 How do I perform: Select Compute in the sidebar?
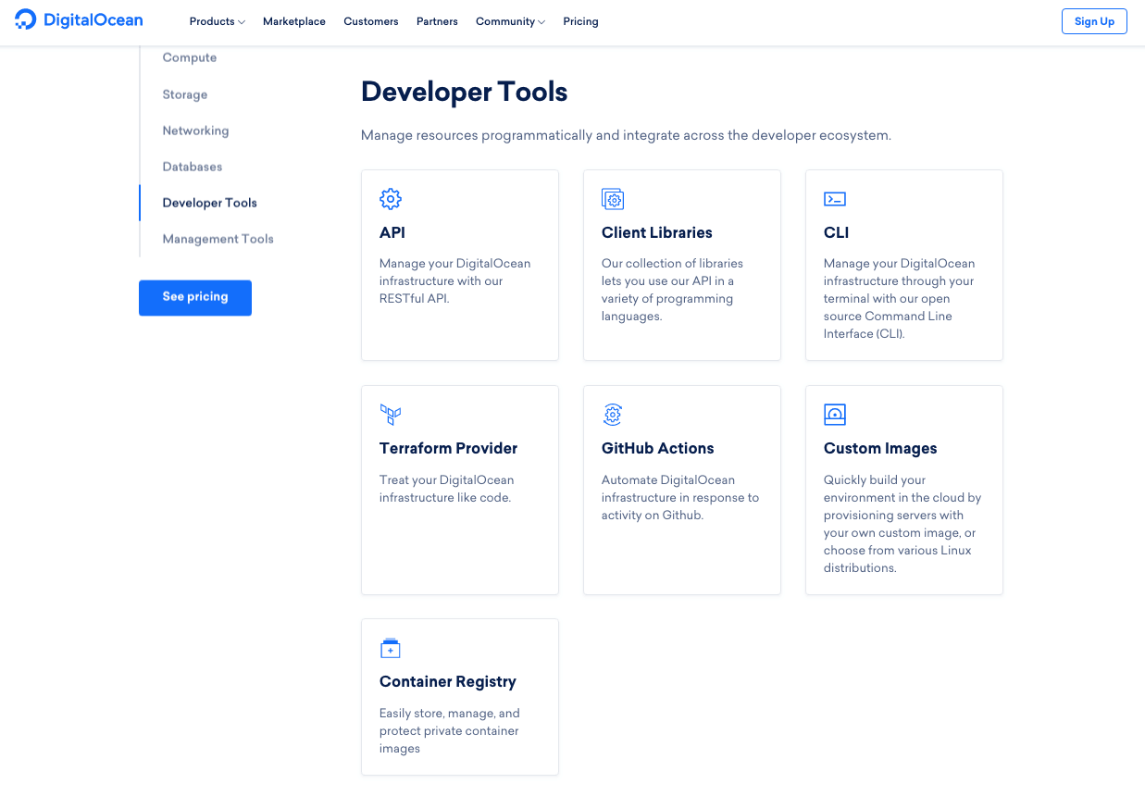click(x=190, y=57)
